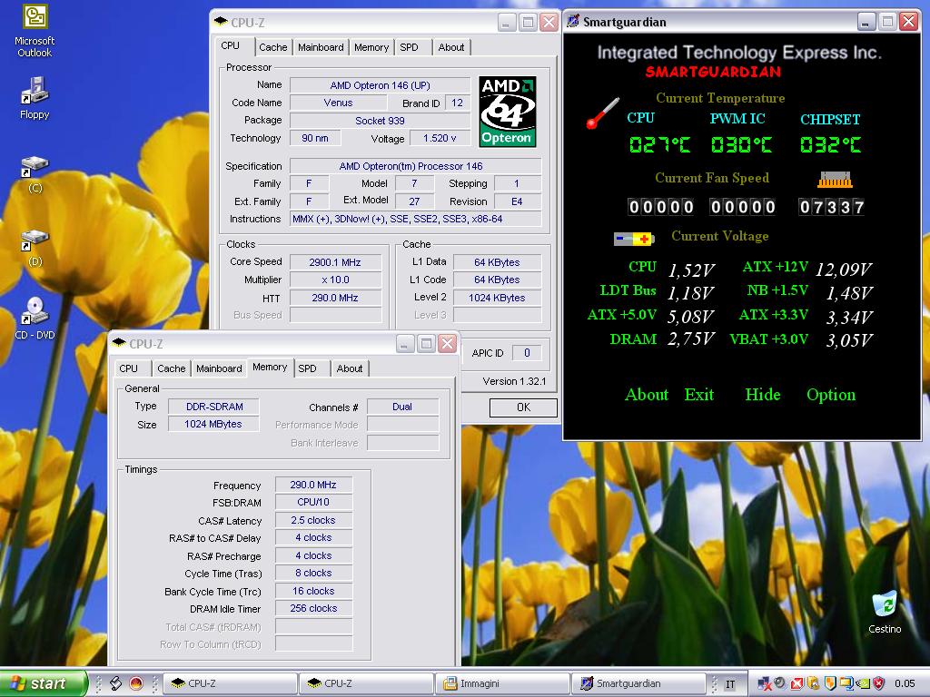Open the Microsoft Outlook desktop icon
This screenshot has height=697, width=930.
(35, 31)
